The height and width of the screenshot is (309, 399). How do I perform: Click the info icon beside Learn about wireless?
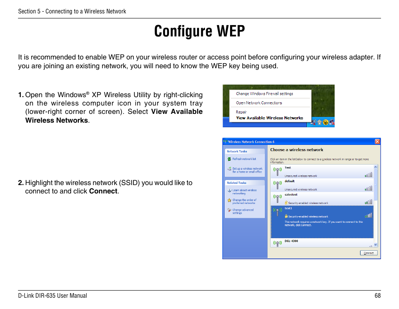[x=229, y=190]
